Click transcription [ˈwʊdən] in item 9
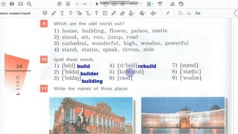Screen dimensions: 238x134 (191, 78)
